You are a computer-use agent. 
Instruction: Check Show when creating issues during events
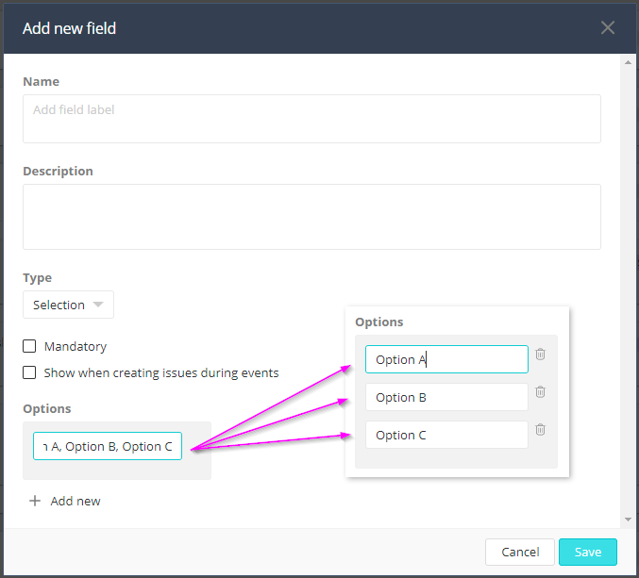tap(30, 372)
